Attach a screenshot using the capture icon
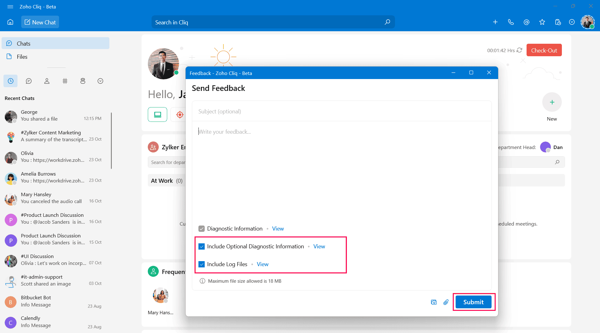Viewport: 600px width, 333px height. click(434, 302)
